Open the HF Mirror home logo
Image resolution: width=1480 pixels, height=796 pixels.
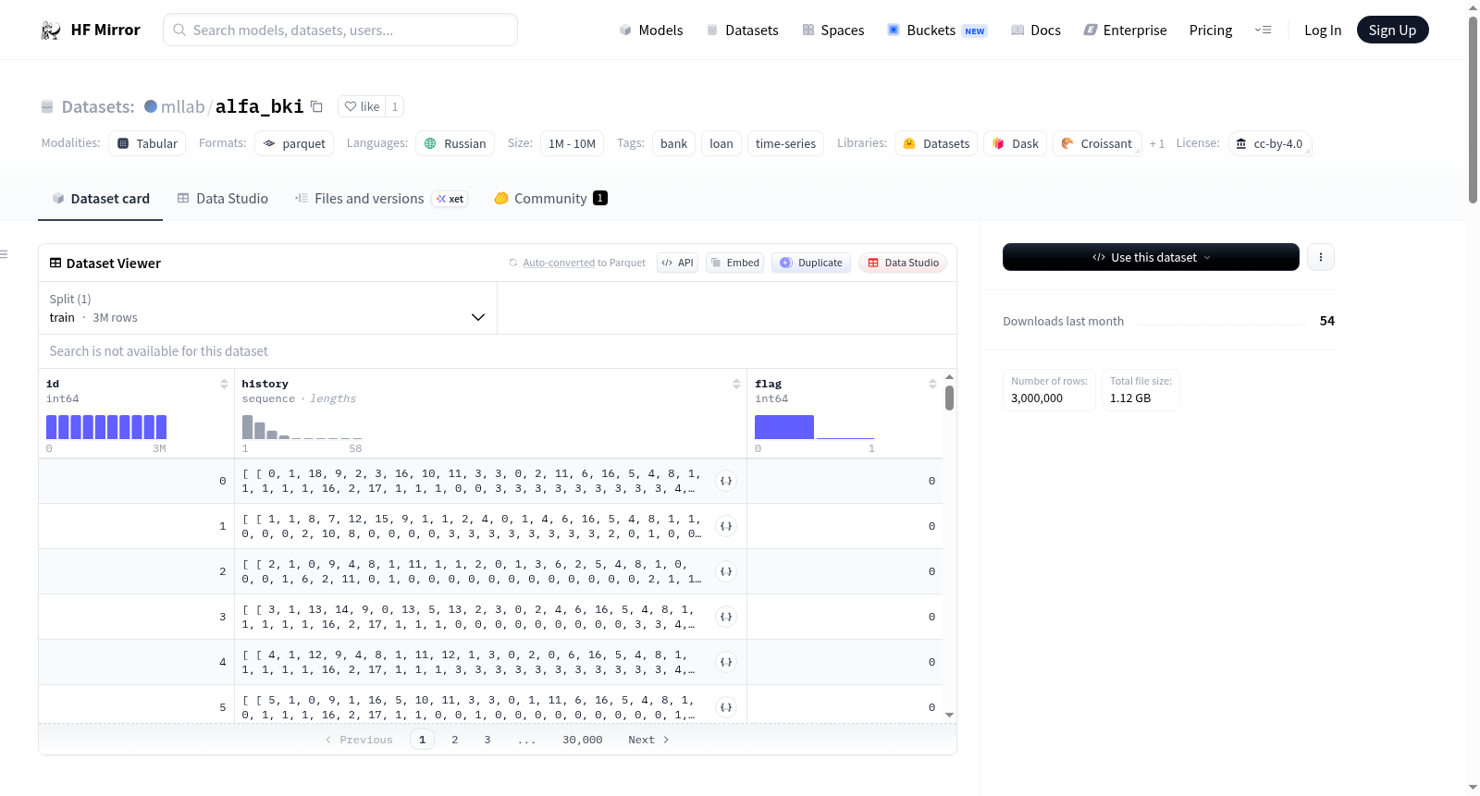(x=91, y=30)
